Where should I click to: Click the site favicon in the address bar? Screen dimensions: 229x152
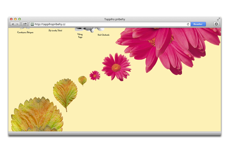[x=32, y=24]
